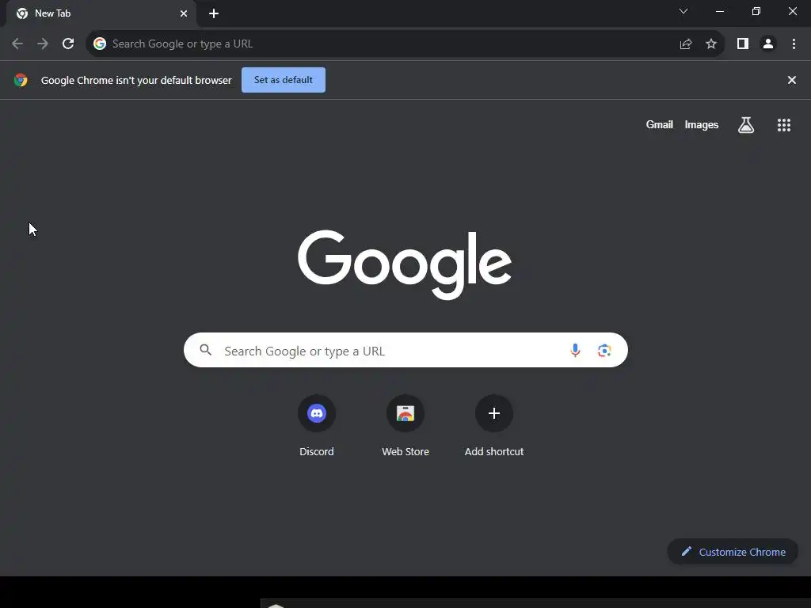Click the share this page icon
This screenshot has width=811, height=608.
pyautogui.click(x=686, y=44)
